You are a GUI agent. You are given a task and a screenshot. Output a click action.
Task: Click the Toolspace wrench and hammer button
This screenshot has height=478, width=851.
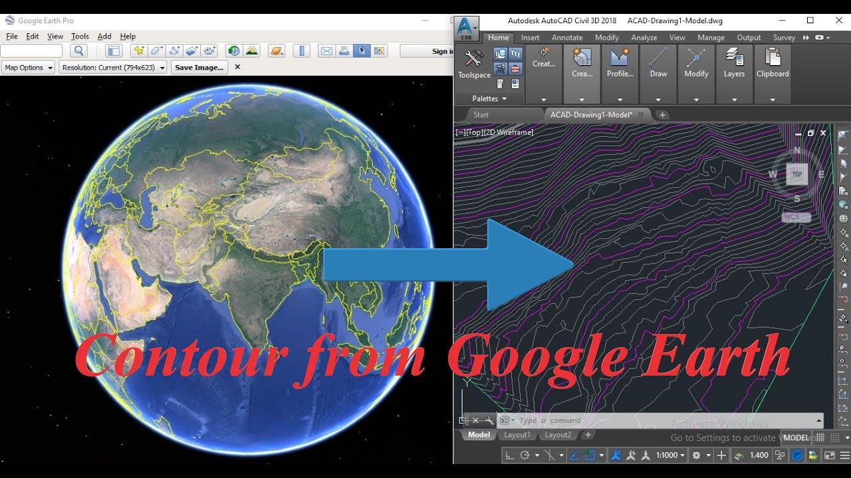[474, 64]
